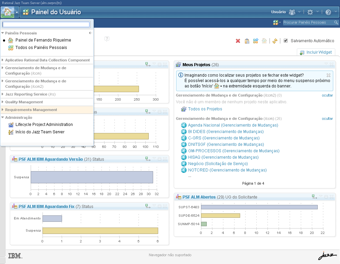Screen dimensions: 340x264
Task: Click the Suspensa bar in Aguardando Versão chart
Action: [x=92, y=177]
